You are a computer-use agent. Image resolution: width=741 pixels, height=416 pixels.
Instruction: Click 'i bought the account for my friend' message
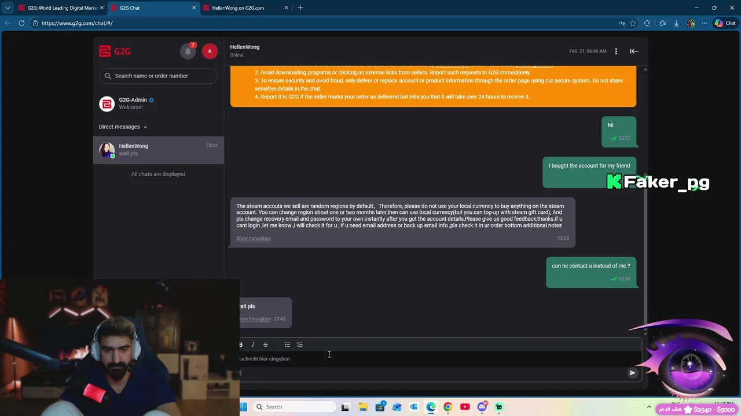pyautogui.click(x=589, y=172)
